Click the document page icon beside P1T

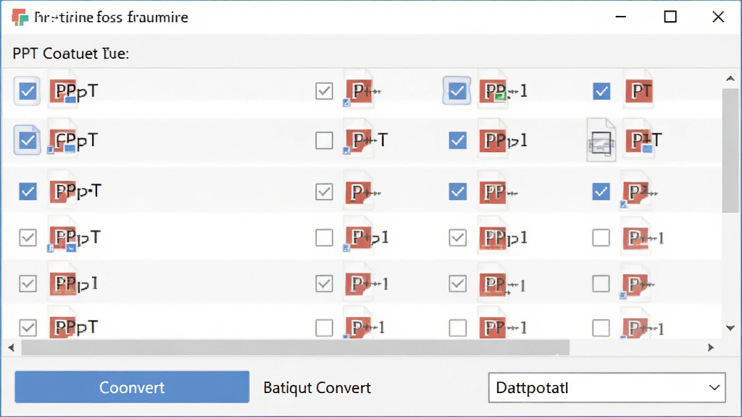tap(601, 140)
